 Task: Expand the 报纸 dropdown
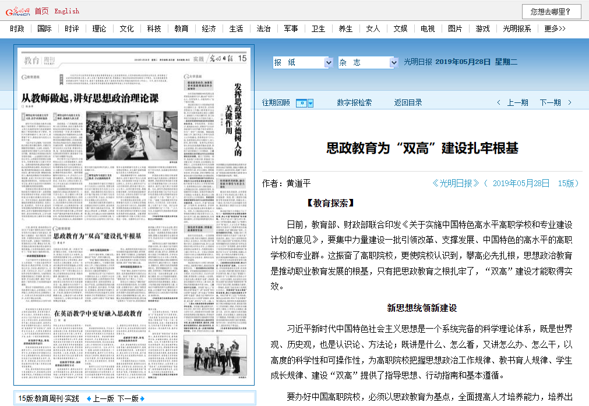[x=327, y=62]
